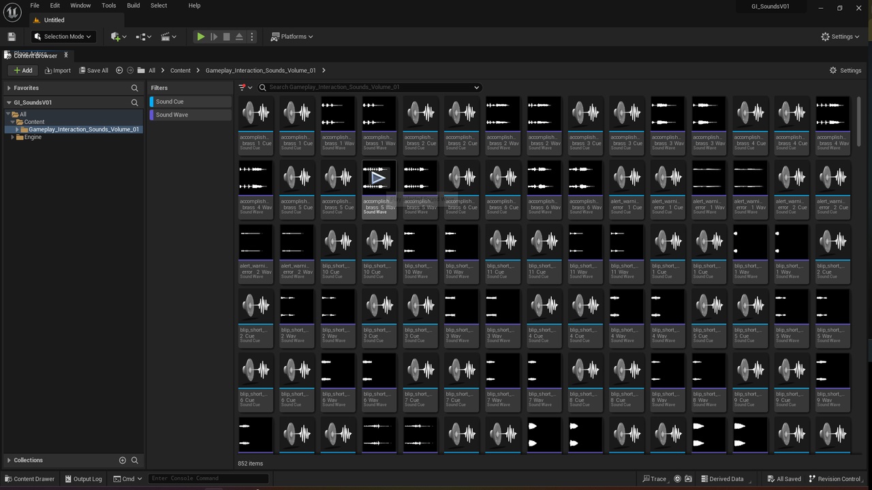Switch to the Content Browser tab
872x490 pixels.
(x=35, y=56)
